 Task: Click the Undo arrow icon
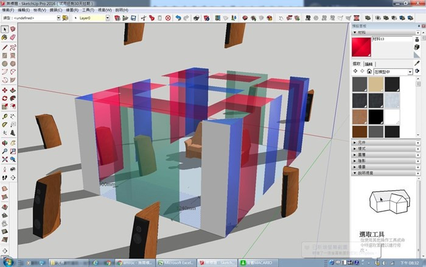178,18
